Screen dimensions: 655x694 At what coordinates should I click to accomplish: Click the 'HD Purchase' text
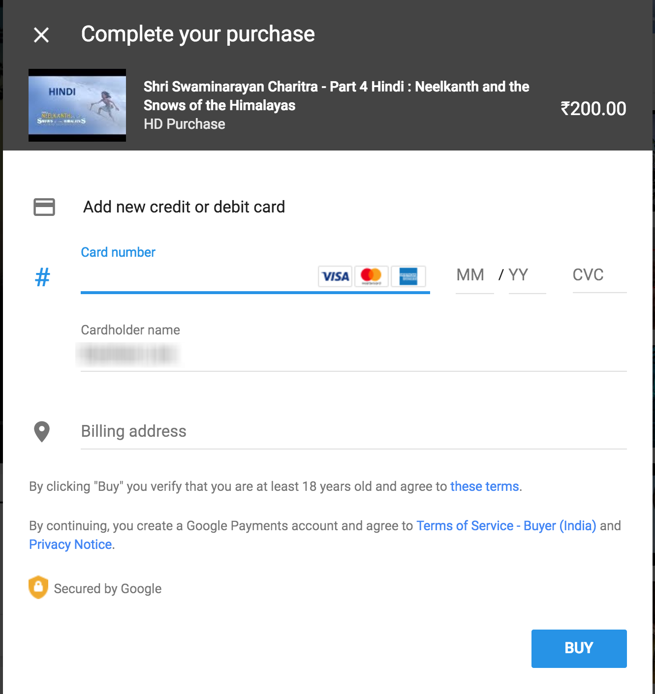click(185, 124)
